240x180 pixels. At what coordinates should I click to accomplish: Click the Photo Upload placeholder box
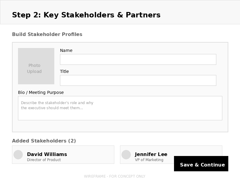(36, 66)
